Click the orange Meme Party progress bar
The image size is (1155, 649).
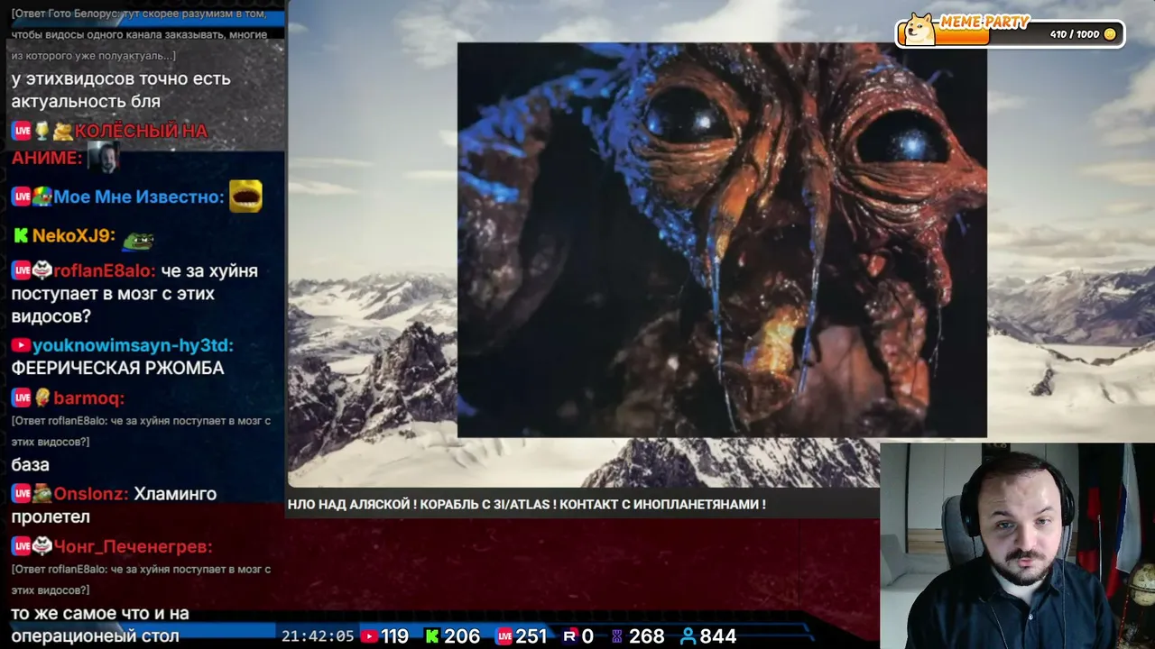[961, 37]
